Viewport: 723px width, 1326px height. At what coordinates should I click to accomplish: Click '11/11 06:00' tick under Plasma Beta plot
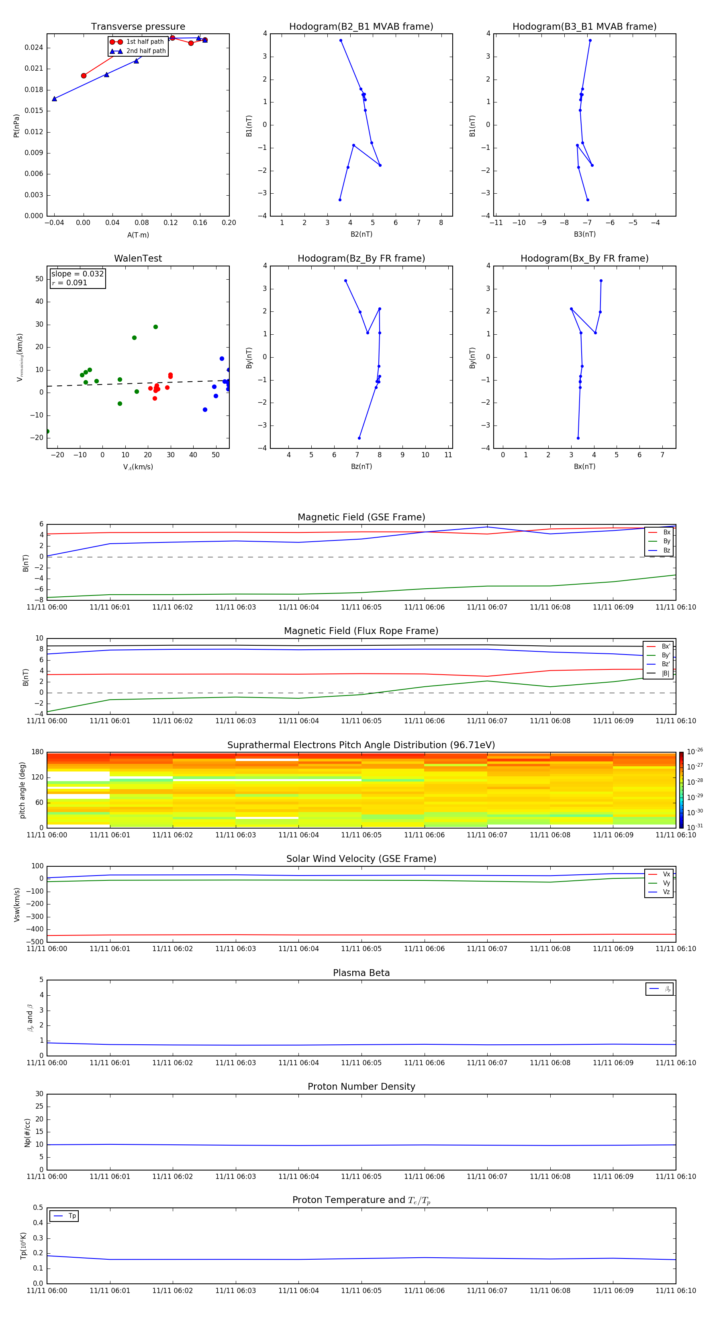[47, 1062]
